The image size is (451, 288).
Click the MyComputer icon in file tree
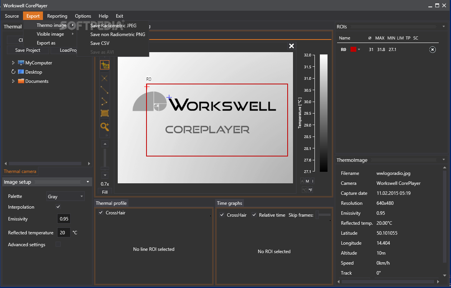coord(21,63)
